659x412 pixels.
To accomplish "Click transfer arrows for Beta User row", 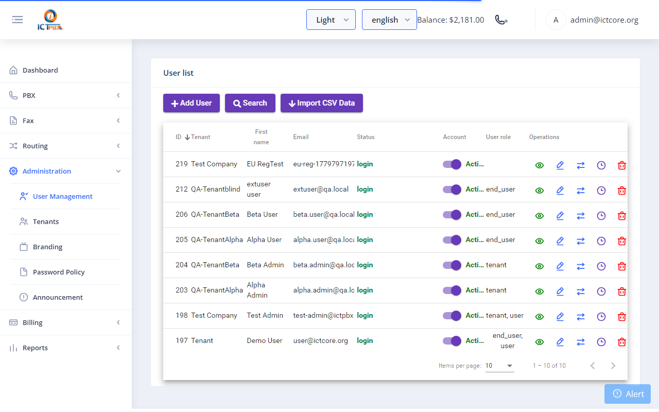I will coord(581,216).
